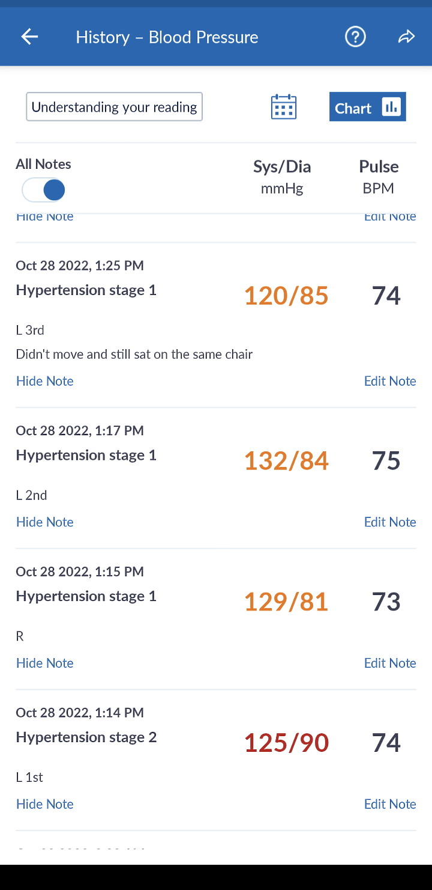Turn off the All Notes toggle
The image size is (432, 890).
pyautogui.click(x=44, y=190)
